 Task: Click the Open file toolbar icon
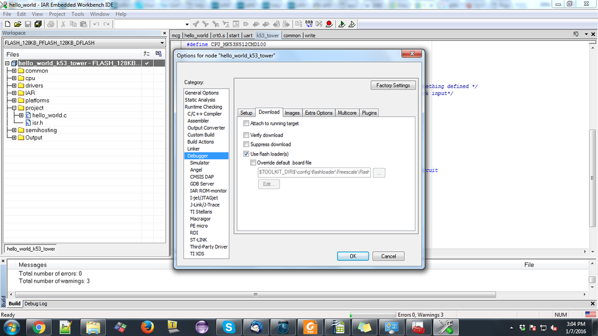pos(17,24)
